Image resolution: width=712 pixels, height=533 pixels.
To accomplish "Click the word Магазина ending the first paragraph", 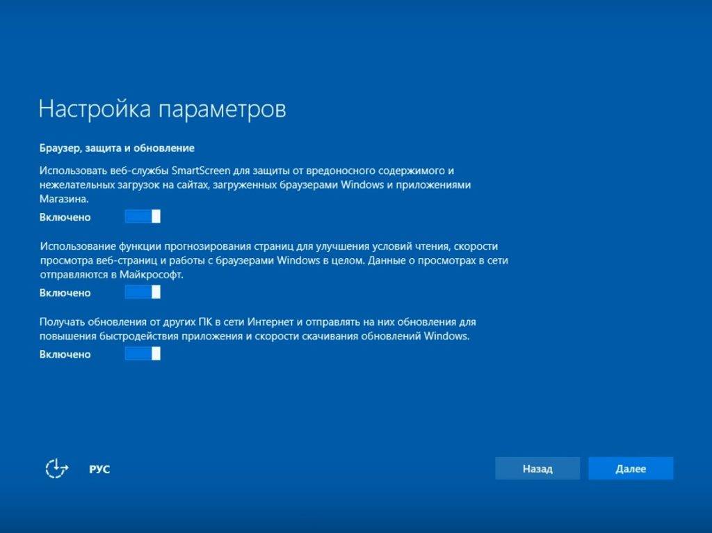I will 65,199.
